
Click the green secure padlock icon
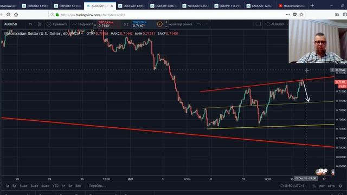click(57, 15)
